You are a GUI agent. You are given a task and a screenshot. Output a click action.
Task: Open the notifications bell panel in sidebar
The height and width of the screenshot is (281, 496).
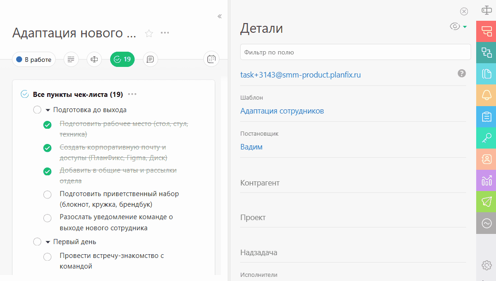pyautogui.click(x=486, y=95)
